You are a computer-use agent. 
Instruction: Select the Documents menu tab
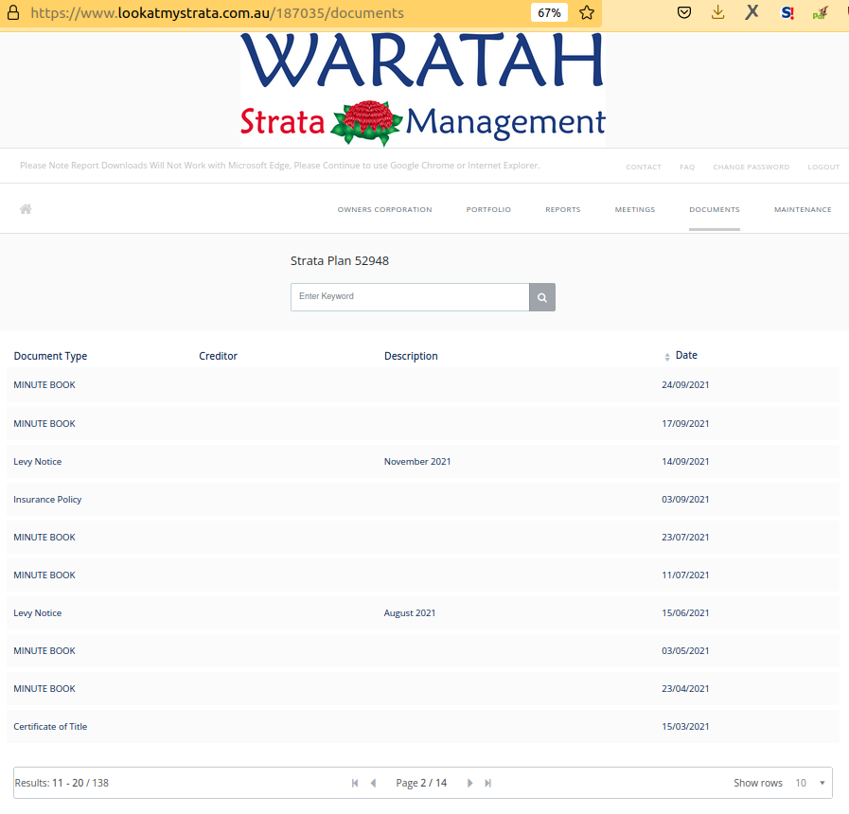coord(715,209)
